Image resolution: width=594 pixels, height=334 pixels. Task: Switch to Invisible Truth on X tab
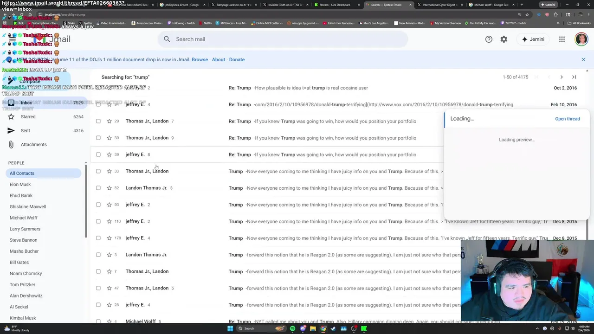coord(285,5)
